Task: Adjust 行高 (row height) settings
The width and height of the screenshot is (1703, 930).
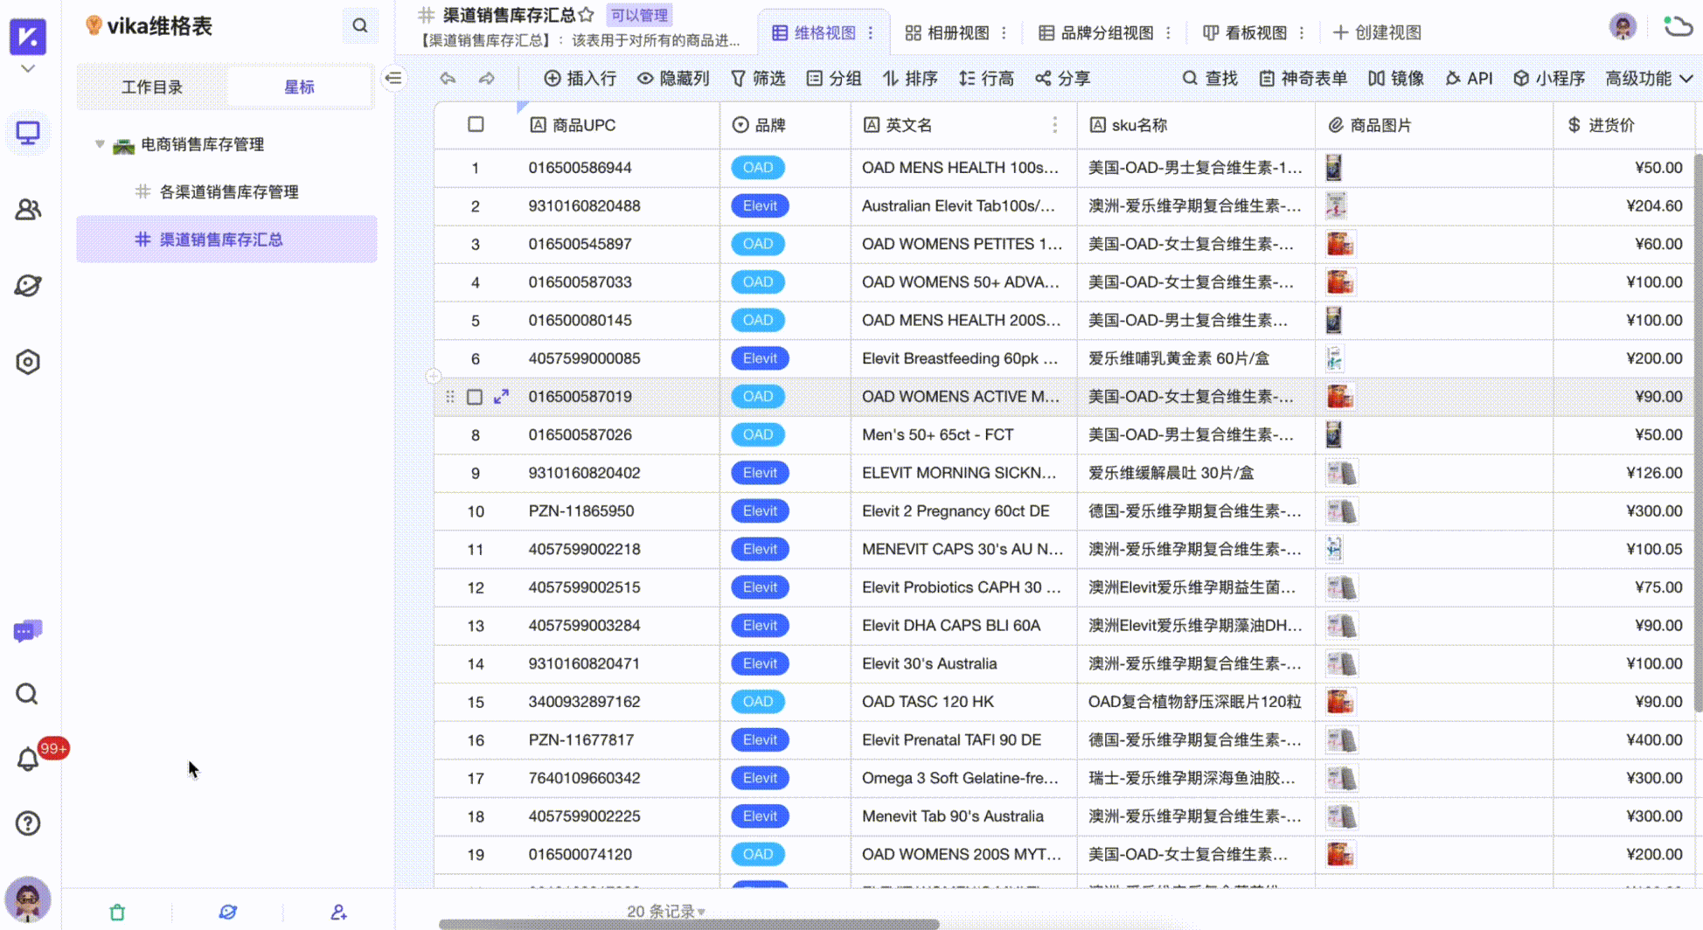Action: tap(986, 78)
